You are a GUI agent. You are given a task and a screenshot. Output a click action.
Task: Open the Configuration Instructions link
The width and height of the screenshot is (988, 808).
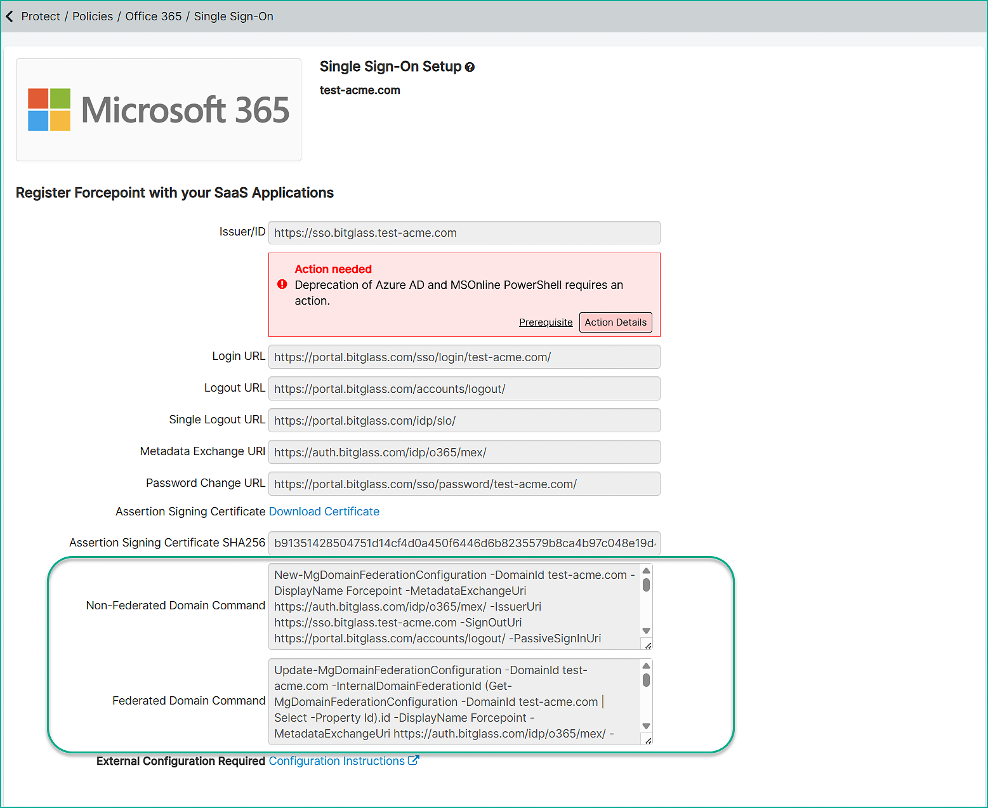336,761
